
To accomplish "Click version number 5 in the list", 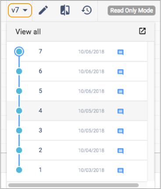I will pos(40,91).
